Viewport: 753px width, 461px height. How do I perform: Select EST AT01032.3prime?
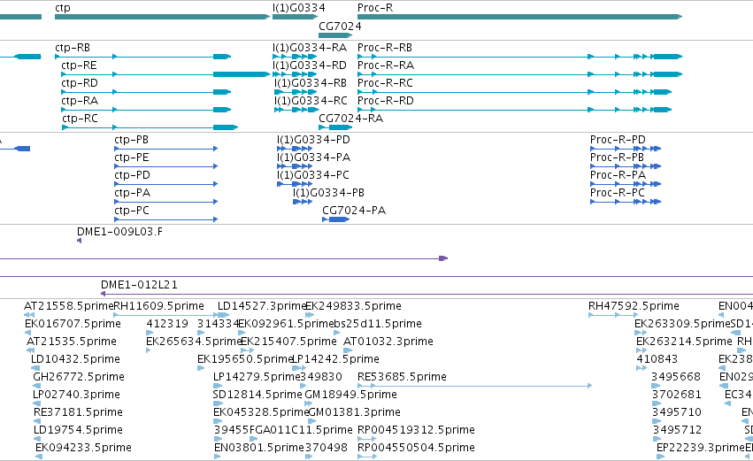click(x=348, y=351)
